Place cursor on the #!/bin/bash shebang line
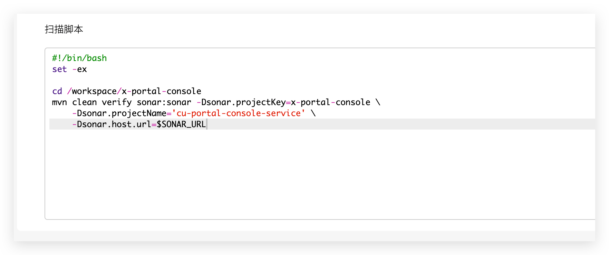 click(79, 58)
